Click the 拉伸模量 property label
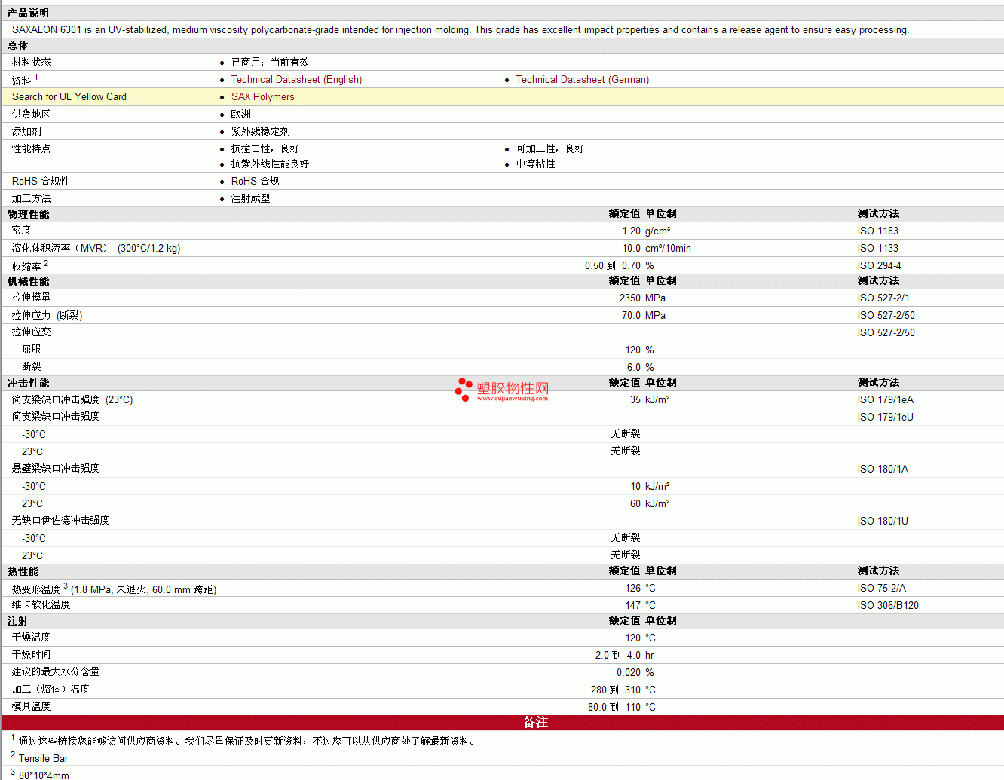 pyautogui.click(x=32, y=298)
